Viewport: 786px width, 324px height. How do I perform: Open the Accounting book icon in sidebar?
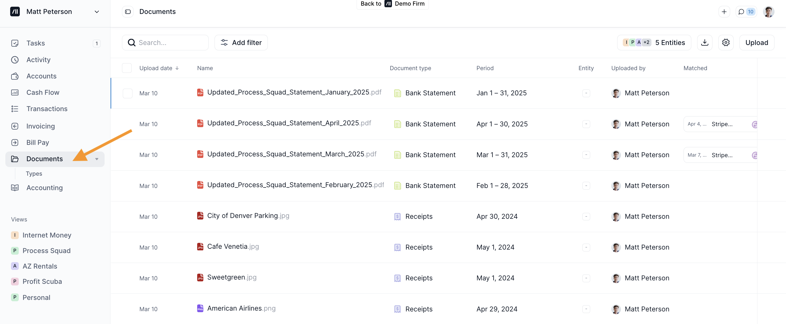pos(15,187)
